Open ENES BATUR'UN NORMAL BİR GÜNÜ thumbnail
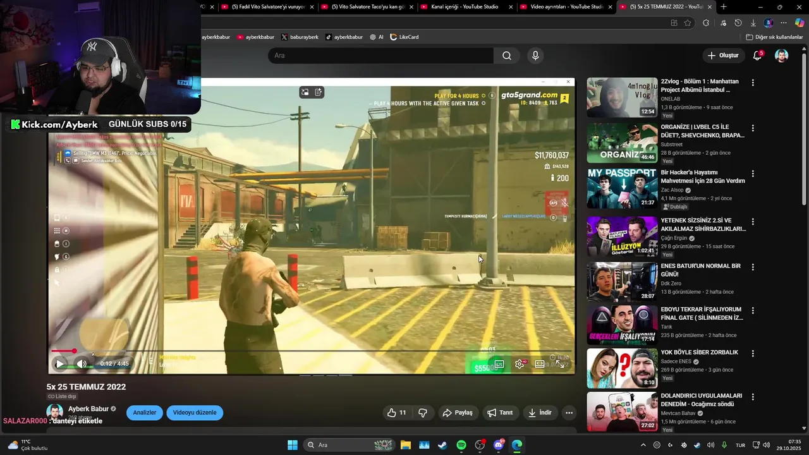Image resolution: width=809 pixels, height=455 pixels. pyautogui.click(x=622, y=282)
